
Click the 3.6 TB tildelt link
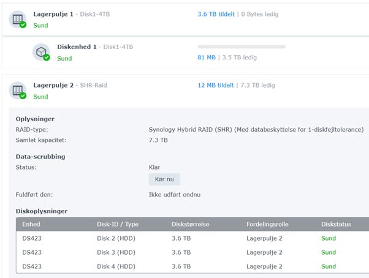(x=216, y=14)
